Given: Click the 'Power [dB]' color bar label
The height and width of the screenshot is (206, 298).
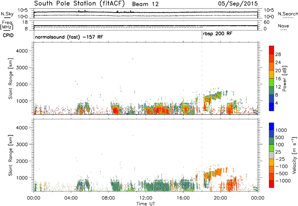Looking at the screenshot, I should (284, 78).
